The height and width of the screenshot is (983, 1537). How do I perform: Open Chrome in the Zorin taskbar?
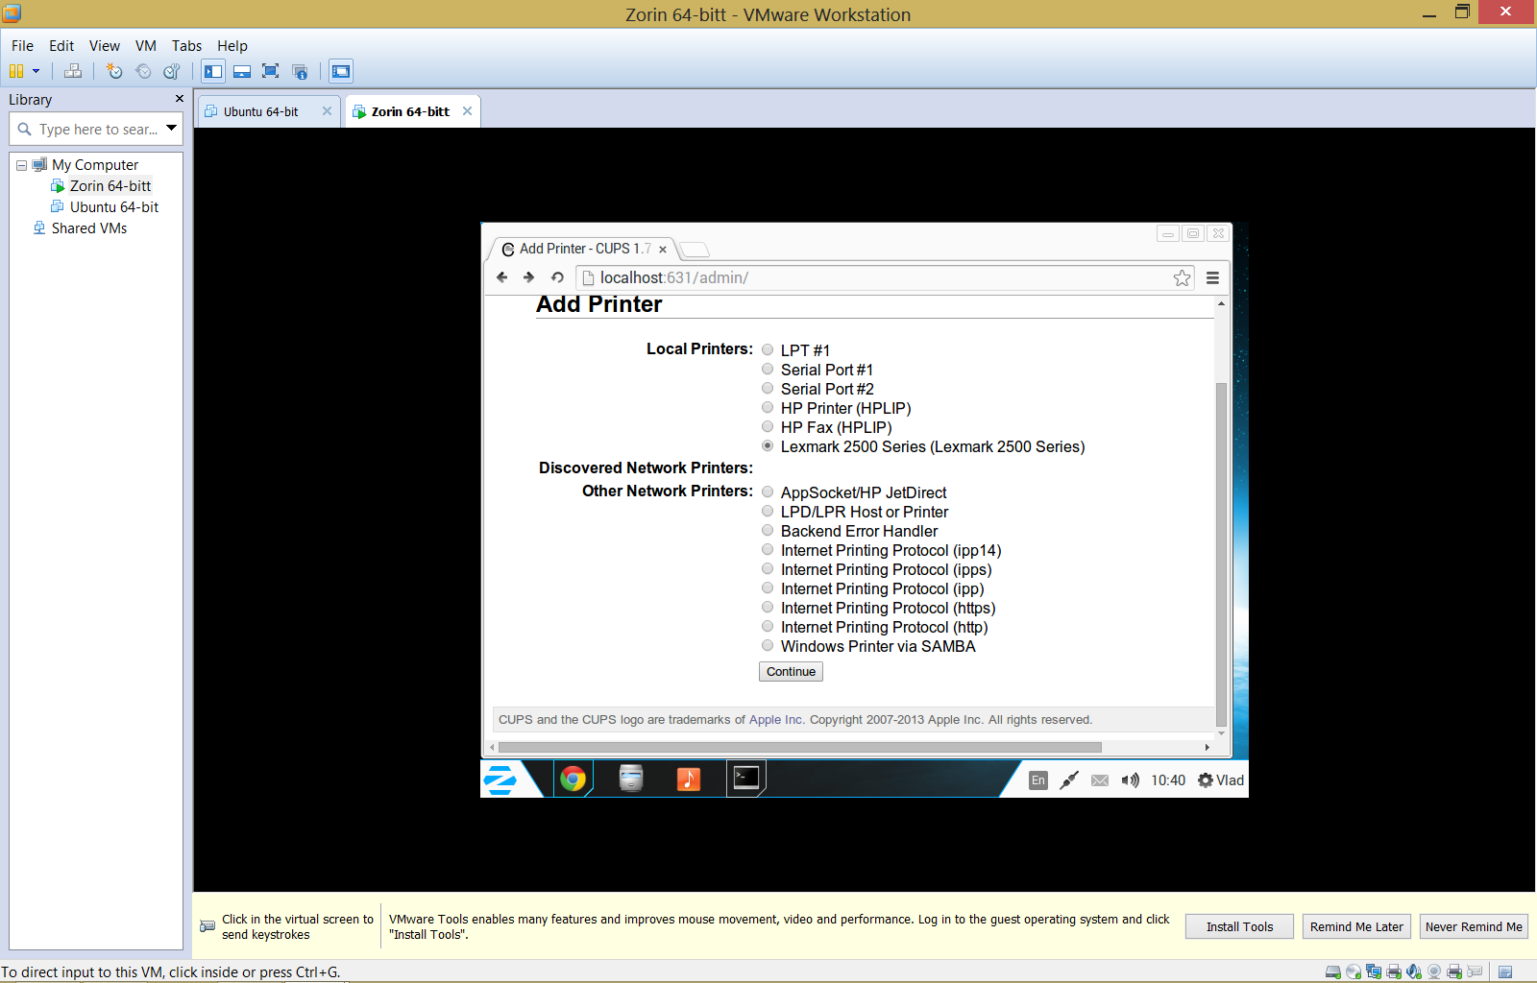point(573,779)
